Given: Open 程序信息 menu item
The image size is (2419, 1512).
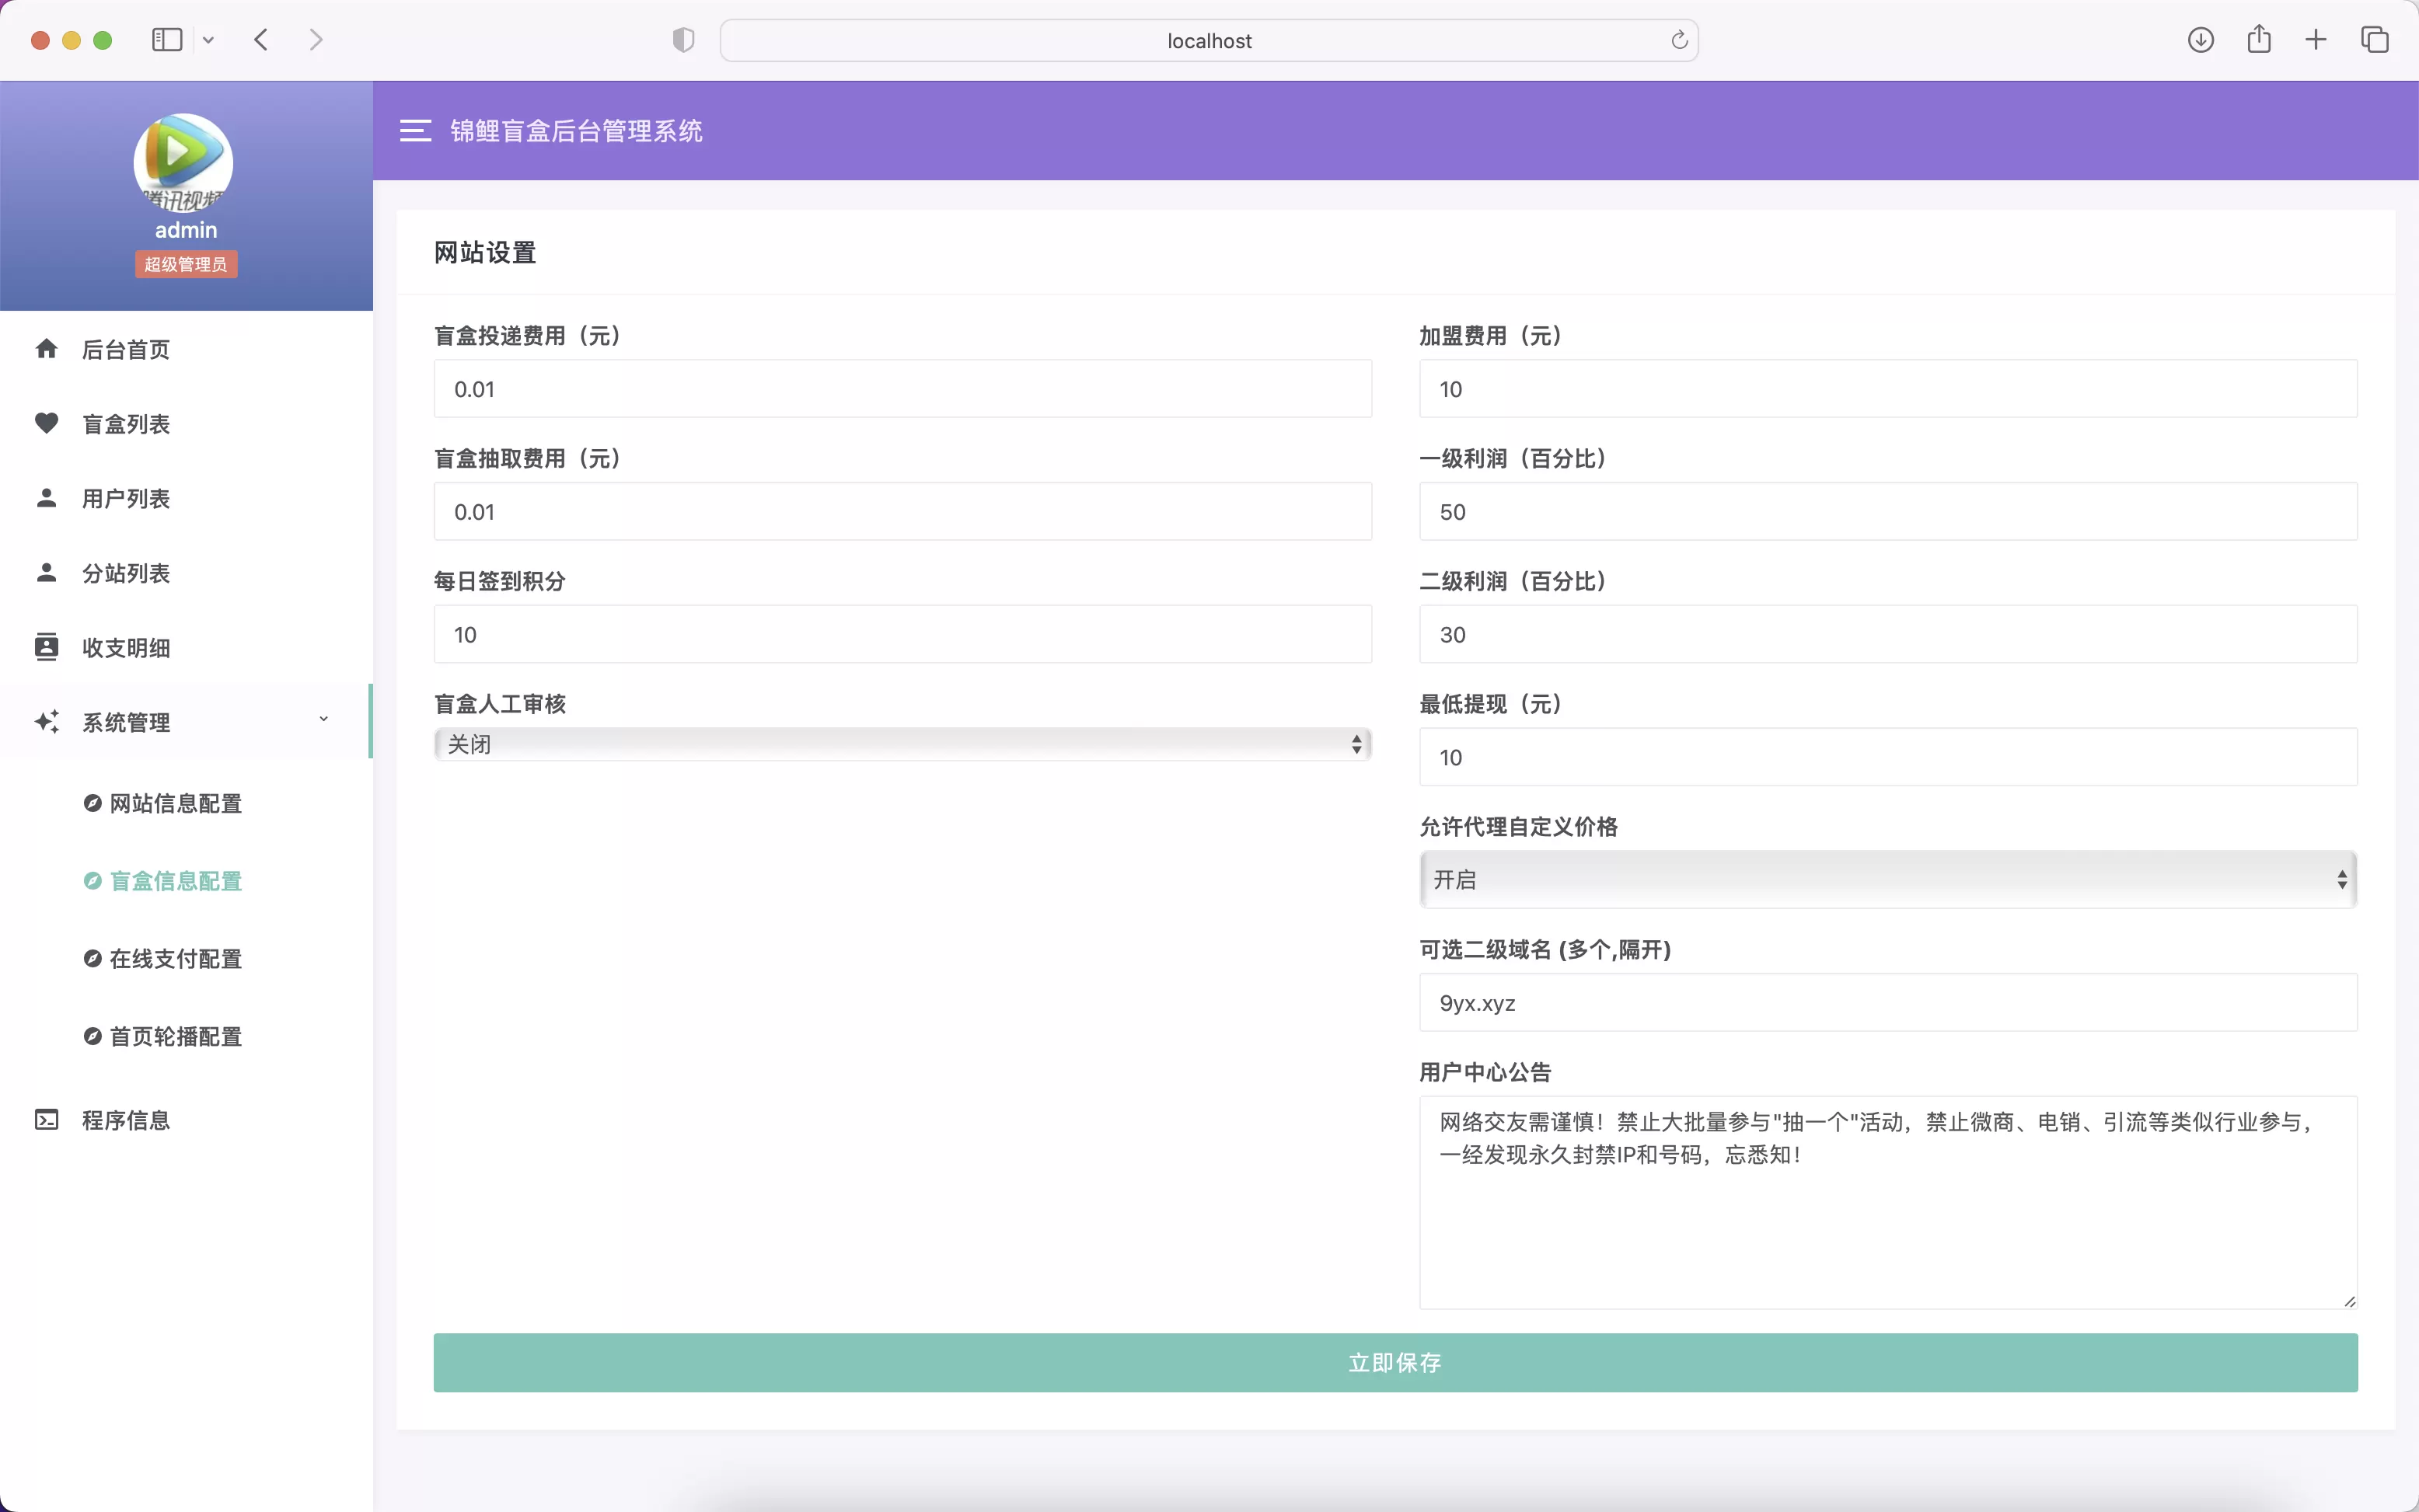Looking at the screenshot, I should coord(186,1120).
